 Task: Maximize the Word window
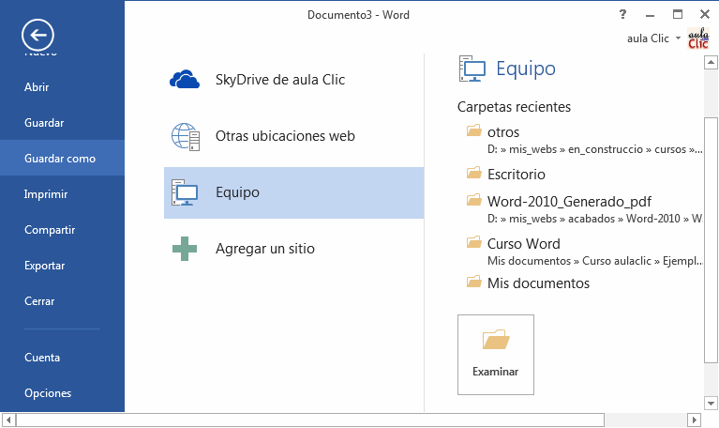[x=678, y=14]
